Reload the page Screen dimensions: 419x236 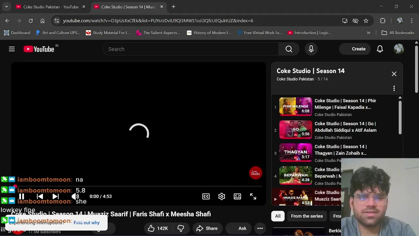[x=31, y=21]
